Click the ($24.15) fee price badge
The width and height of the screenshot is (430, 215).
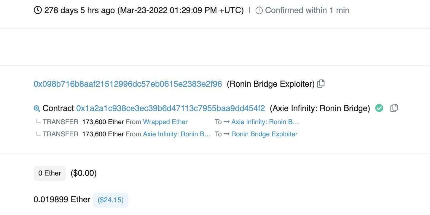pos(111,200)
